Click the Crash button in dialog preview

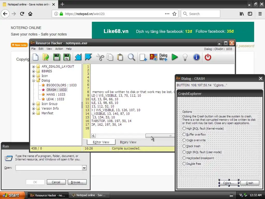(x=250, y=183)
